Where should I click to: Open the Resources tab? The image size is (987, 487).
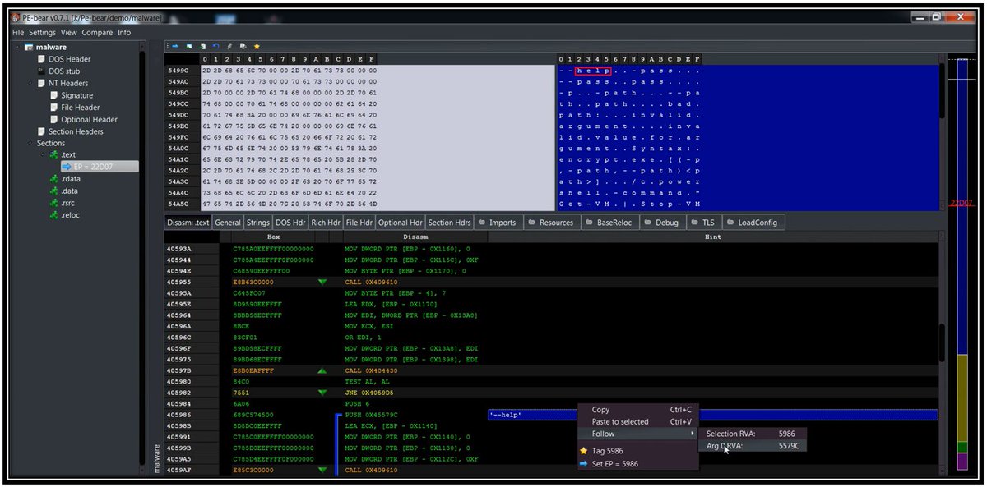click(550, 223)
